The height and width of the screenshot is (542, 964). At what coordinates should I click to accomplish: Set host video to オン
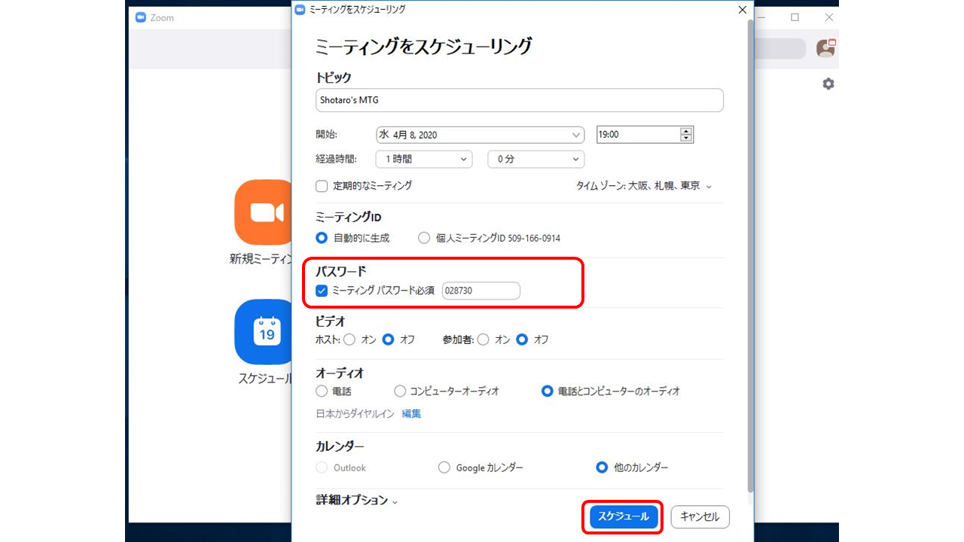(x=349, y=340)
